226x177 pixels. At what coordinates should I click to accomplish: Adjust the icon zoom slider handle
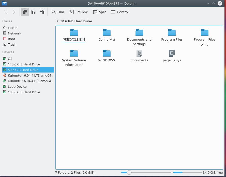tap(129, 172)
